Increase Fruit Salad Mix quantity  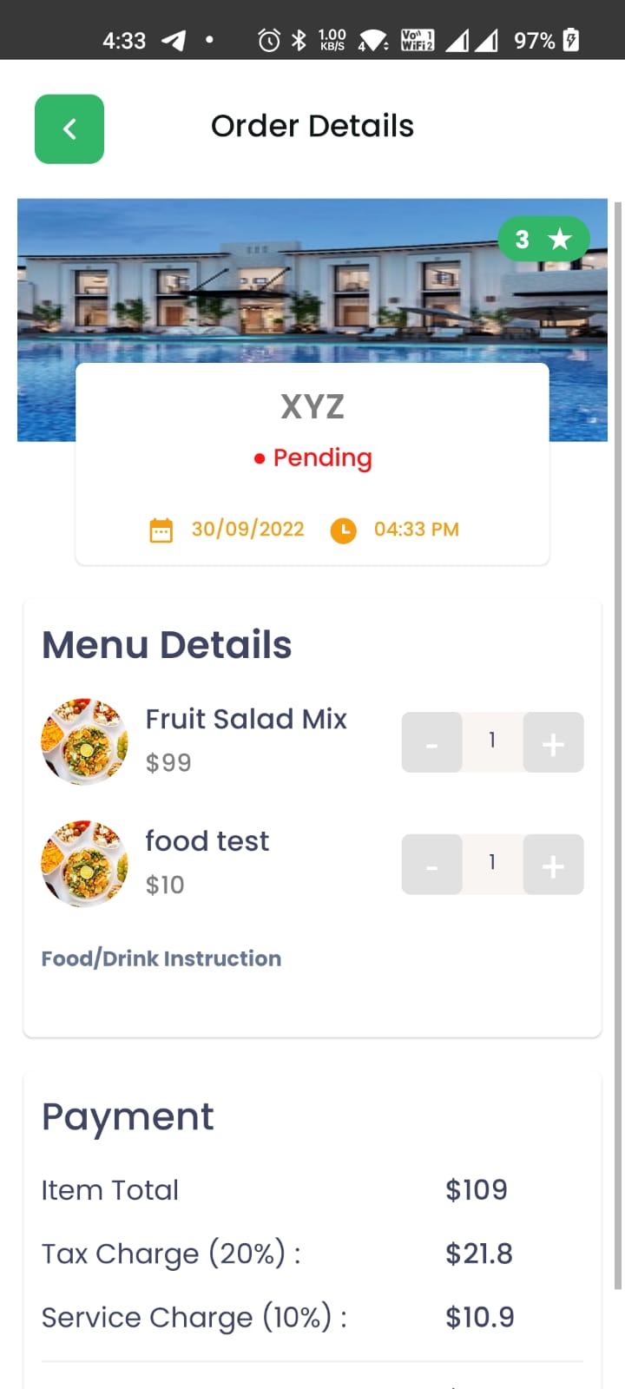point(553,743)
